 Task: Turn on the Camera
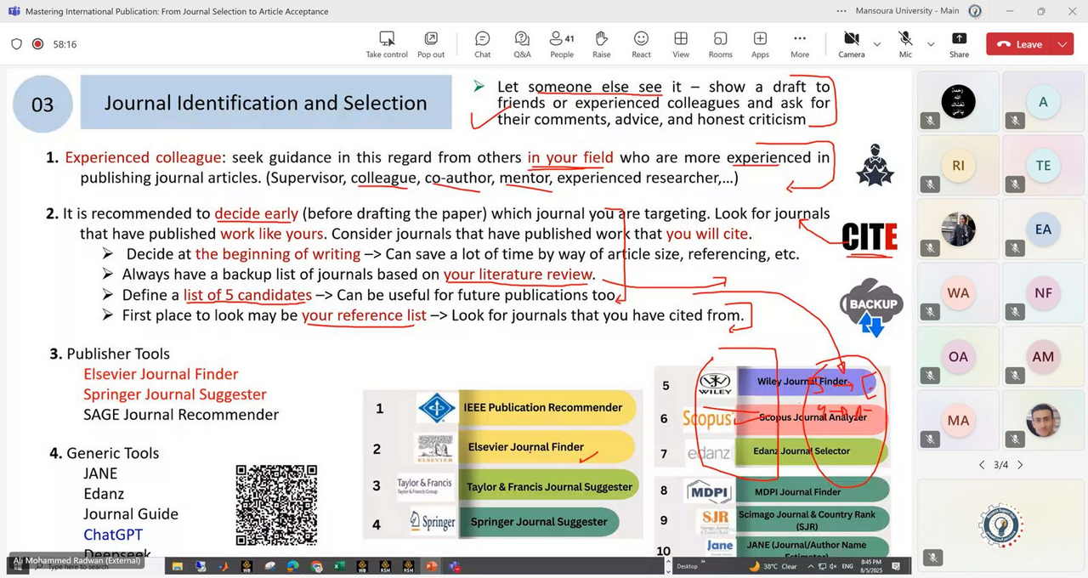851,44
